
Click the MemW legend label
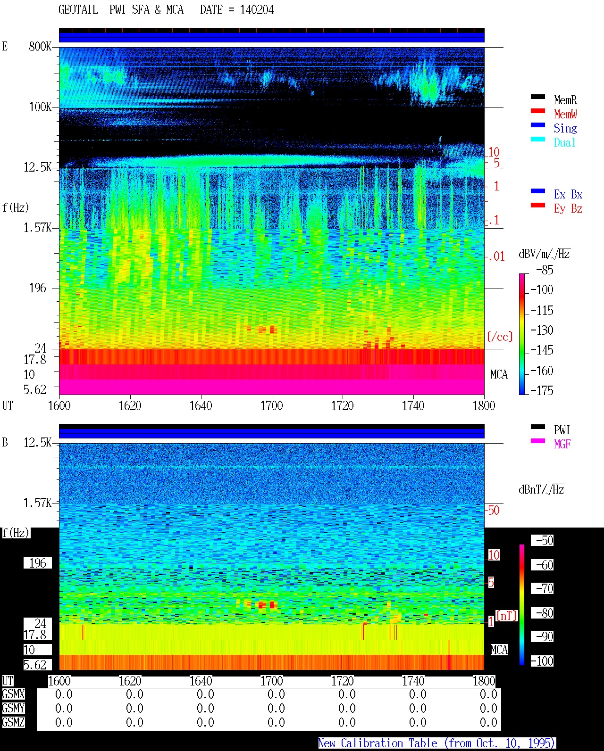(x=565, y=114)
